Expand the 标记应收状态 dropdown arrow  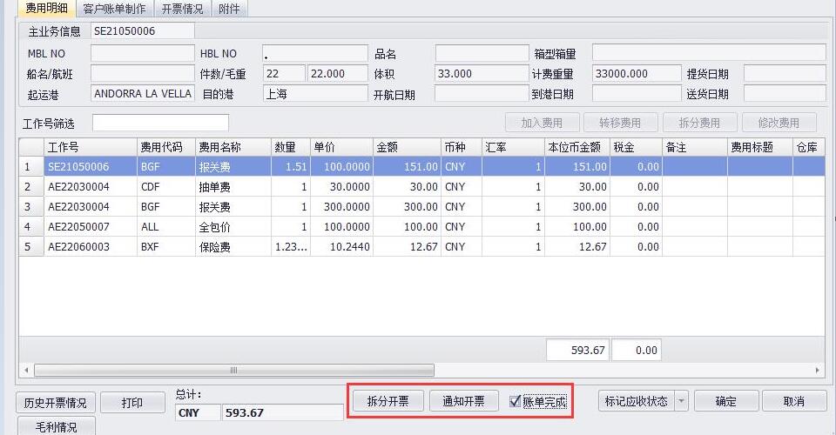click(x=681, y=401)
